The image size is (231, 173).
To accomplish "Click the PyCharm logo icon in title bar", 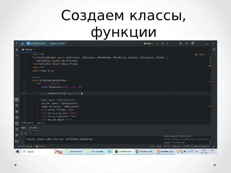I will tap(17, 43).
